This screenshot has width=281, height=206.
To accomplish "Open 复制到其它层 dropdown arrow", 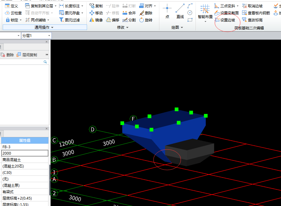I will pyautogui.click(x=55, y=6).
